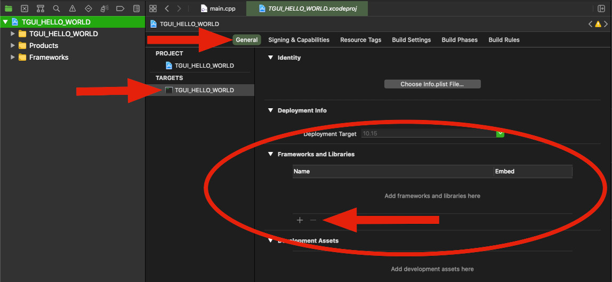Screen dimensions: 612x282
Task: Open the Debug navigator icon
Action: pyautogui.click(x=104, y=8)
